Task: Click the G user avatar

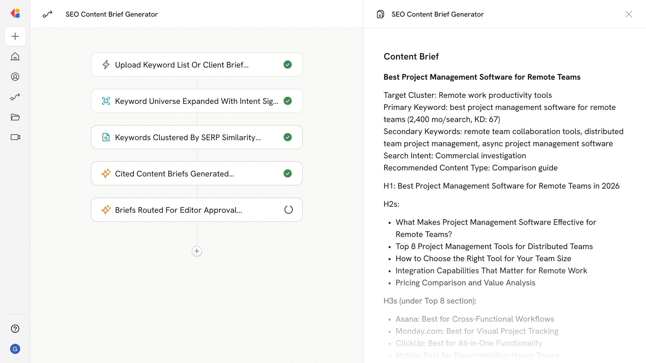Action: (15, 349)
